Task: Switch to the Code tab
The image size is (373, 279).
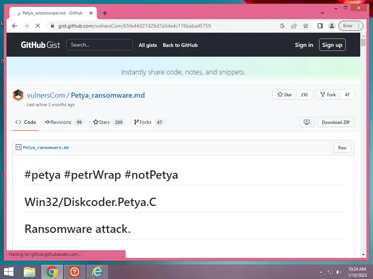Action: [x=26, y=122]
